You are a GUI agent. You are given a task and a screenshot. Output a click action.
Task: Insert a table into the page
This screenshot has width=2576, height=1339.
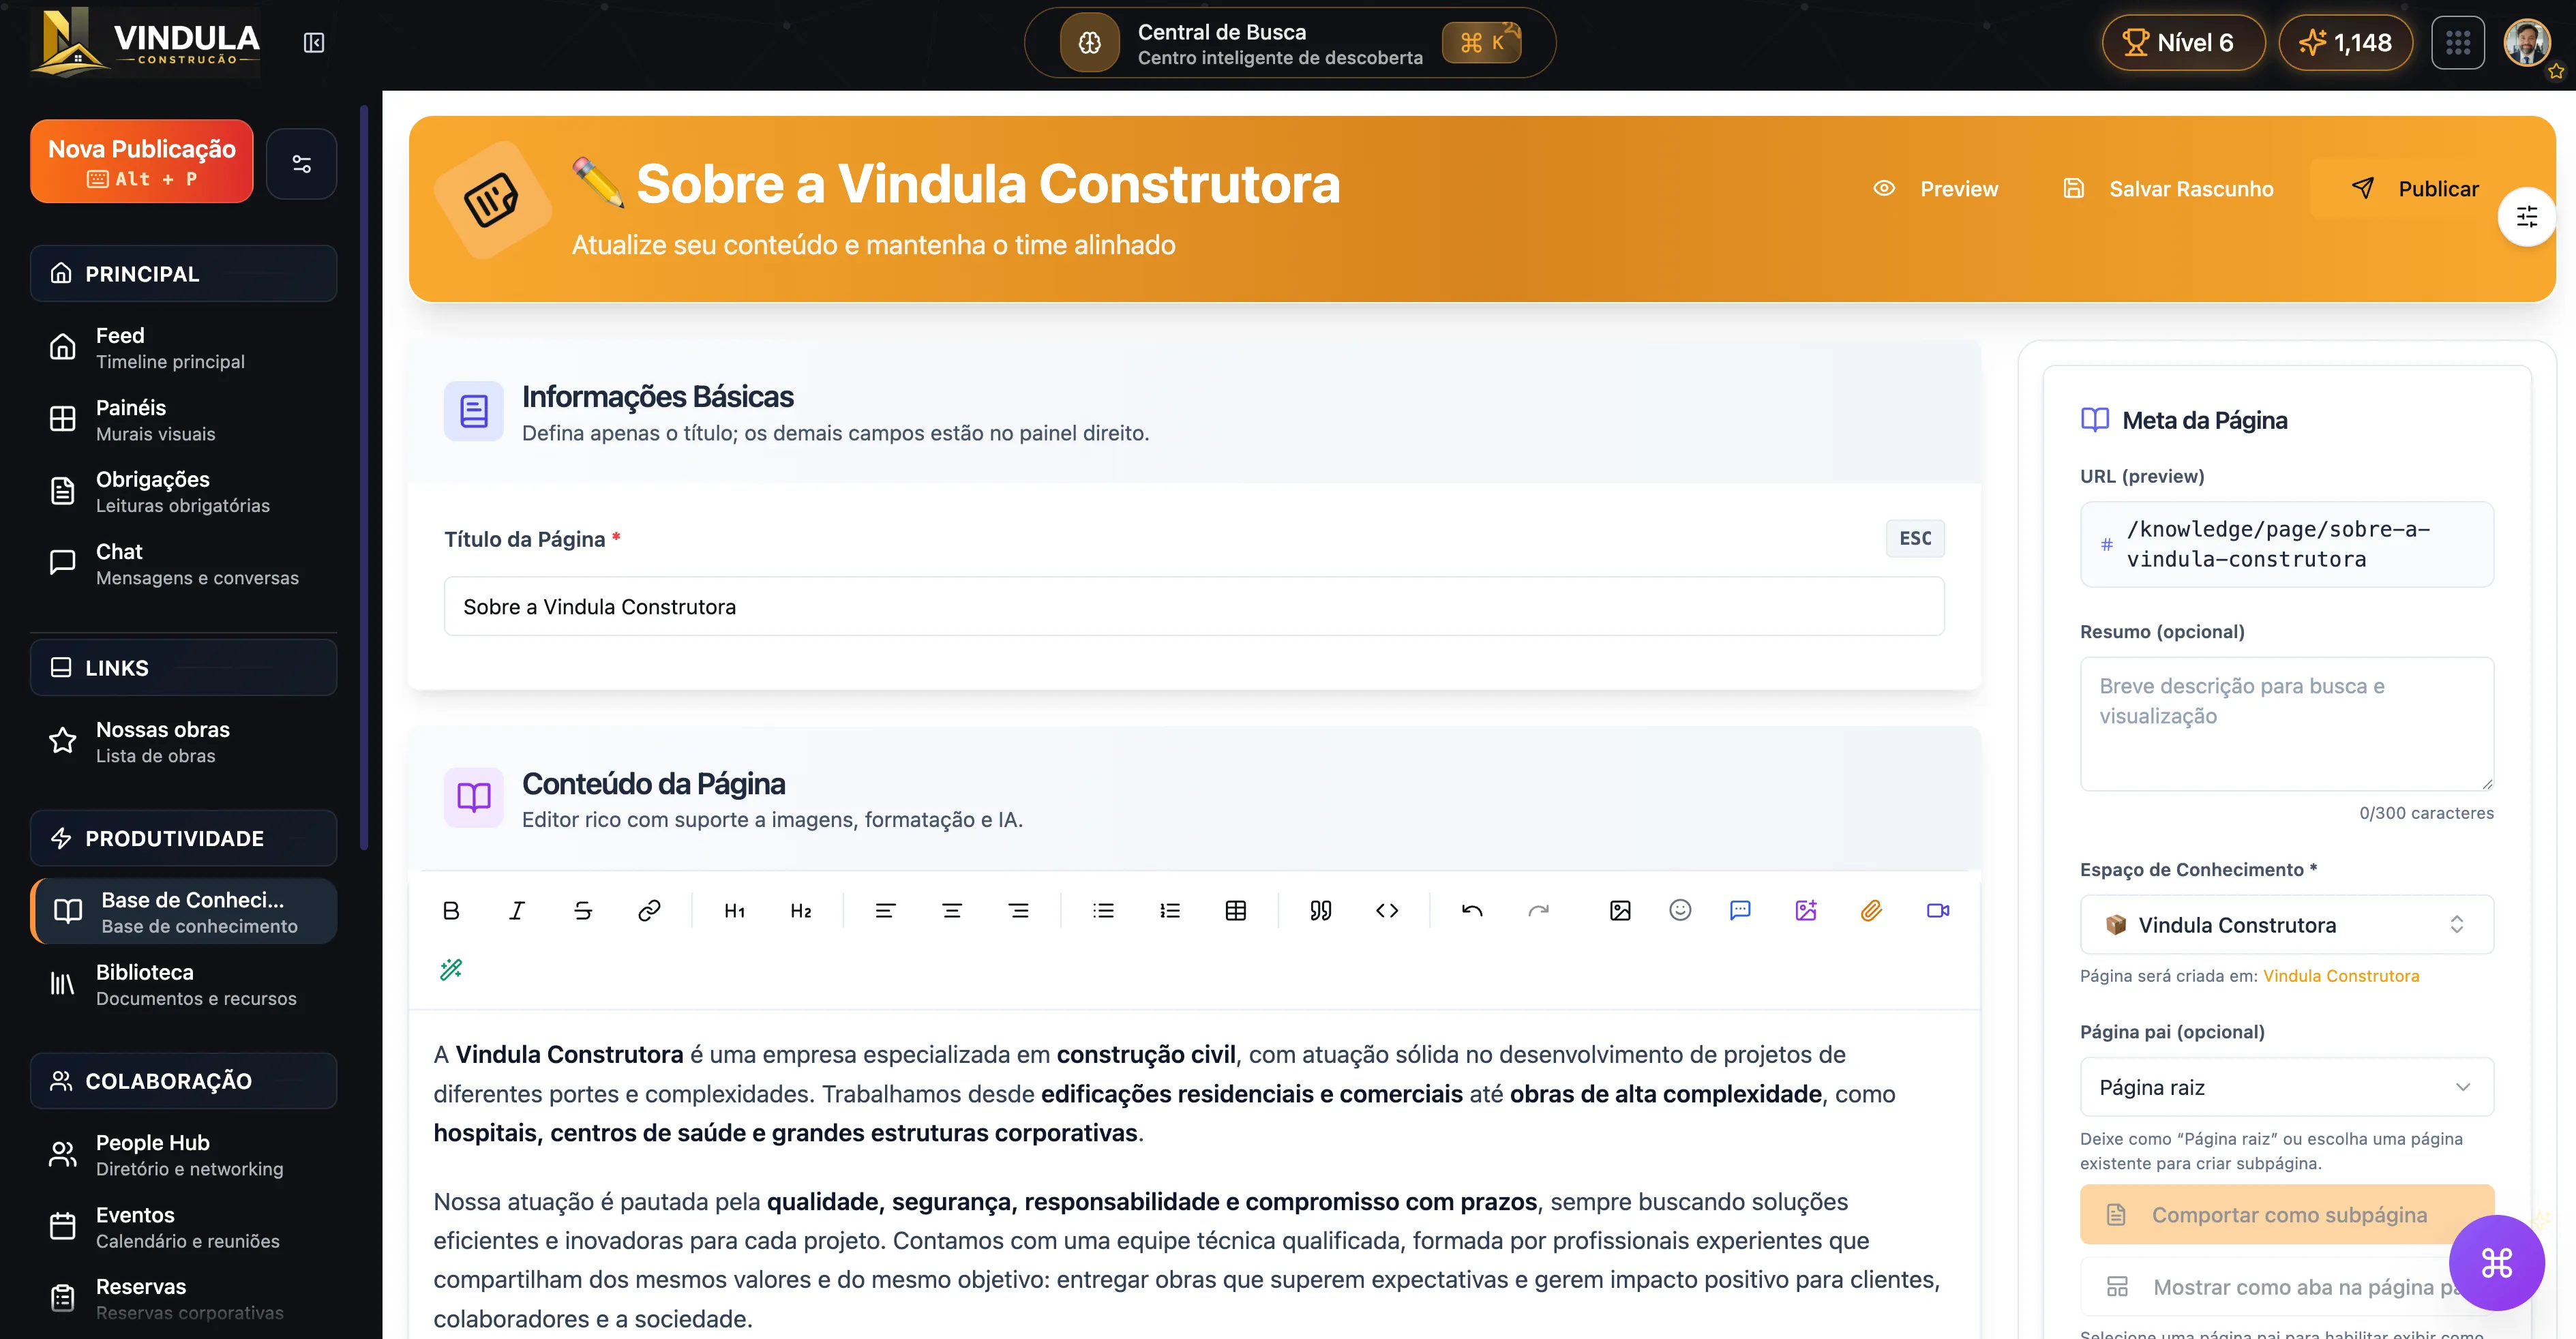[x=1236, y=910]
